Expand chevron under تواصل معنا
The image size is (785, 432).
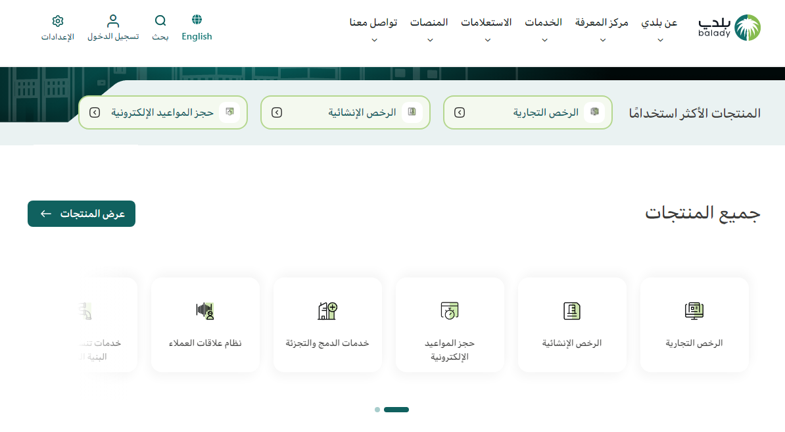[x=375, y=40]
